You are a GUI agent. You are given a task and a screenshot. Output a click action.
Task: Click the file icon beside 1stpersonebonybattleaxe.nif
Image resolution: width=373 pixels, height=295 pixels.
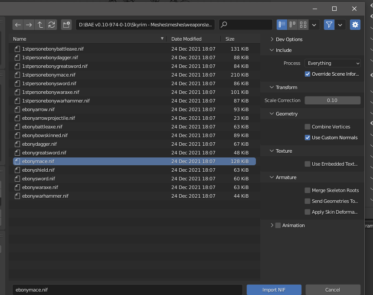17,49
